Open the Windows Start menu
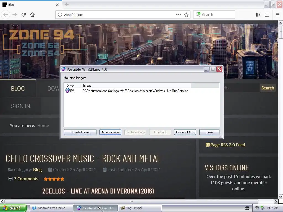Image resolution: width=283 pixels, height=212 pixels. [x=13, y=208]
